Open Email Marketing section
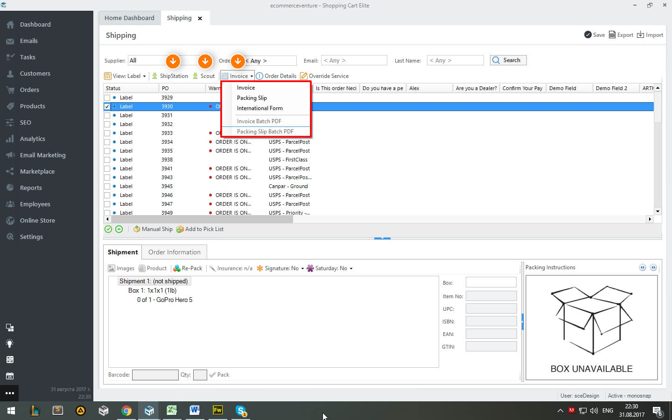Screen dimensions: 672x420 point(42,155)
